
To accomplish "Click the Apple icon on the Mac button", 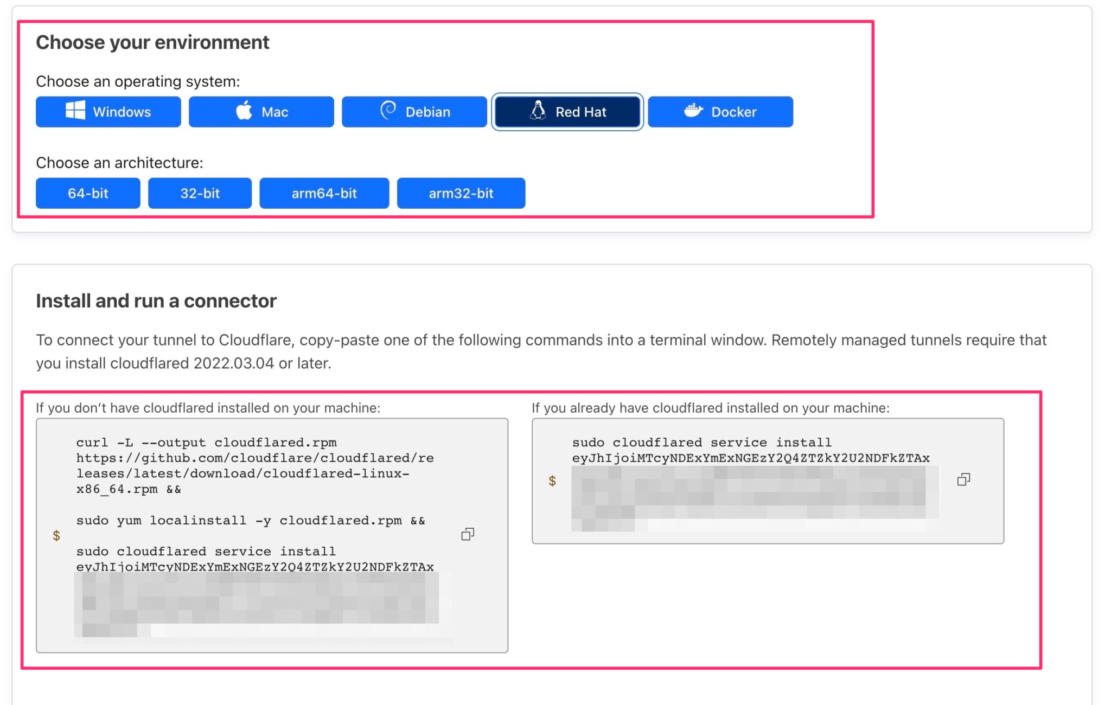I will [244, 111].
